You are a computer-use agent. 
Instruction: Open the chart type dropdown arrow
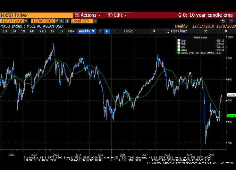click(116, 31)
